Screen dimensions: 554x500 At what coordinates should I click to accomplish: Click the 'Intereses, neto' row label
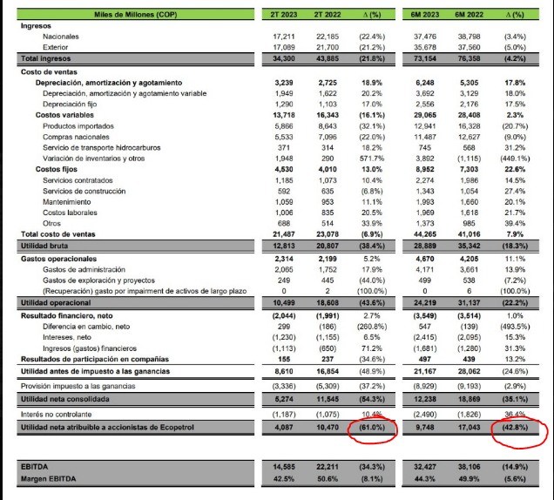point(67,337)
